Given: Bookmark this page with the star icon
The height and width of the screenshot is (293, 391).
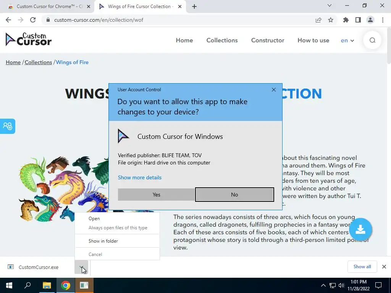Looking at the screenshot, I should 331,20.
